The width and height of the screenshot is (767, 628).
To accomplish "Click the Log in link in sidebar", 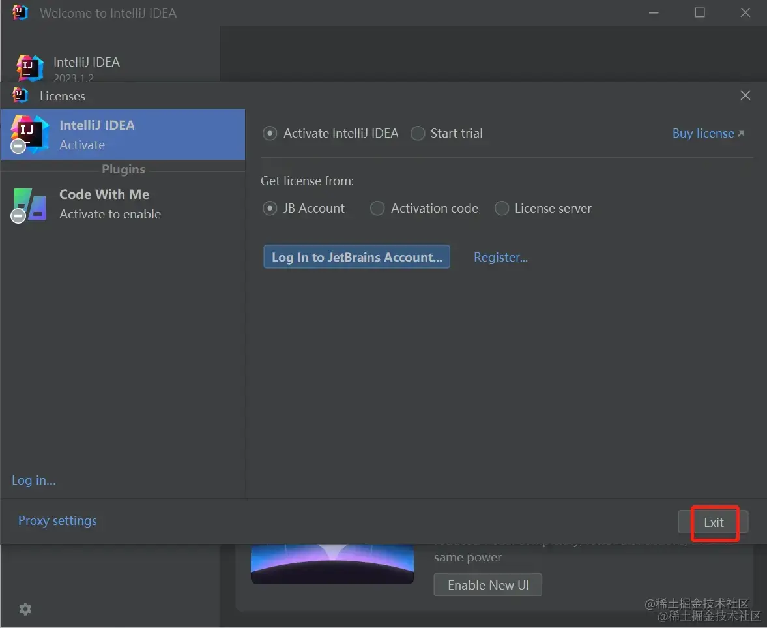I will coord(34,480).
